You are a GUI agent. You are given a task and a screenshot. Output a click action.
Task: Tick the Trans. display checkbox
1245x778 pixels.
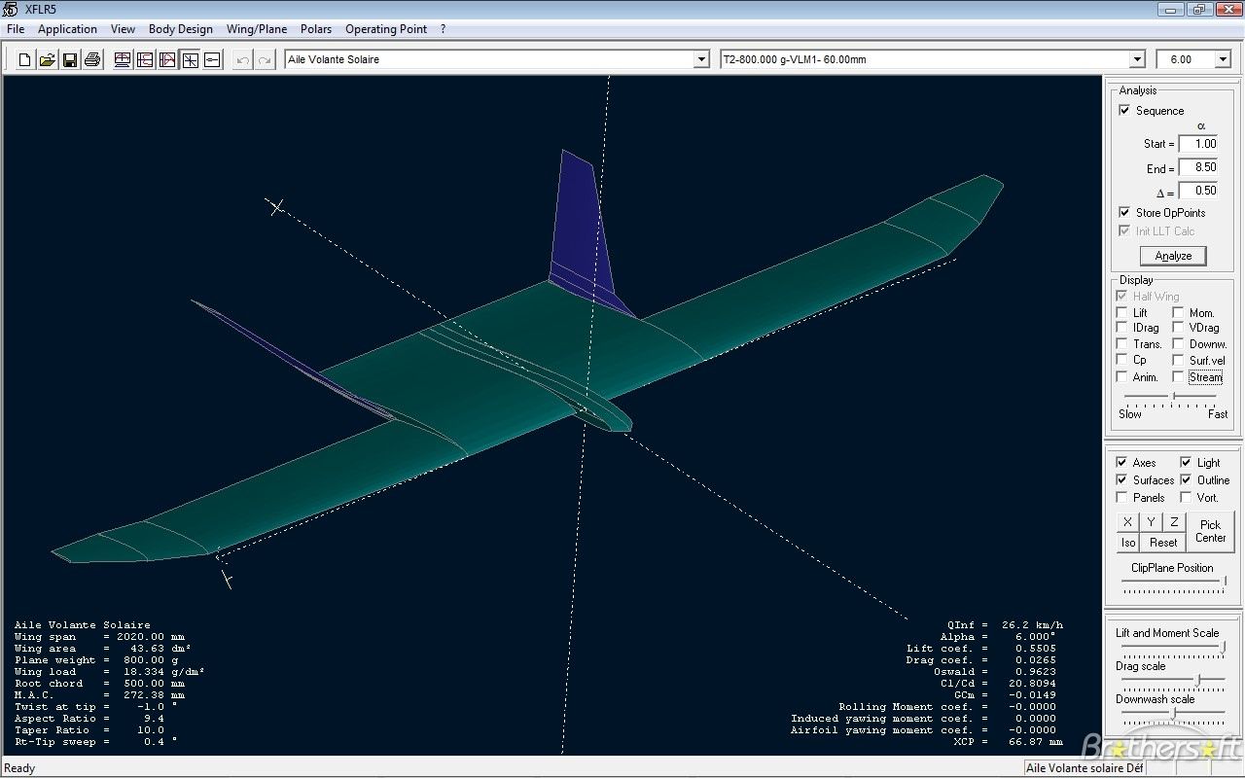[1122, 344]
